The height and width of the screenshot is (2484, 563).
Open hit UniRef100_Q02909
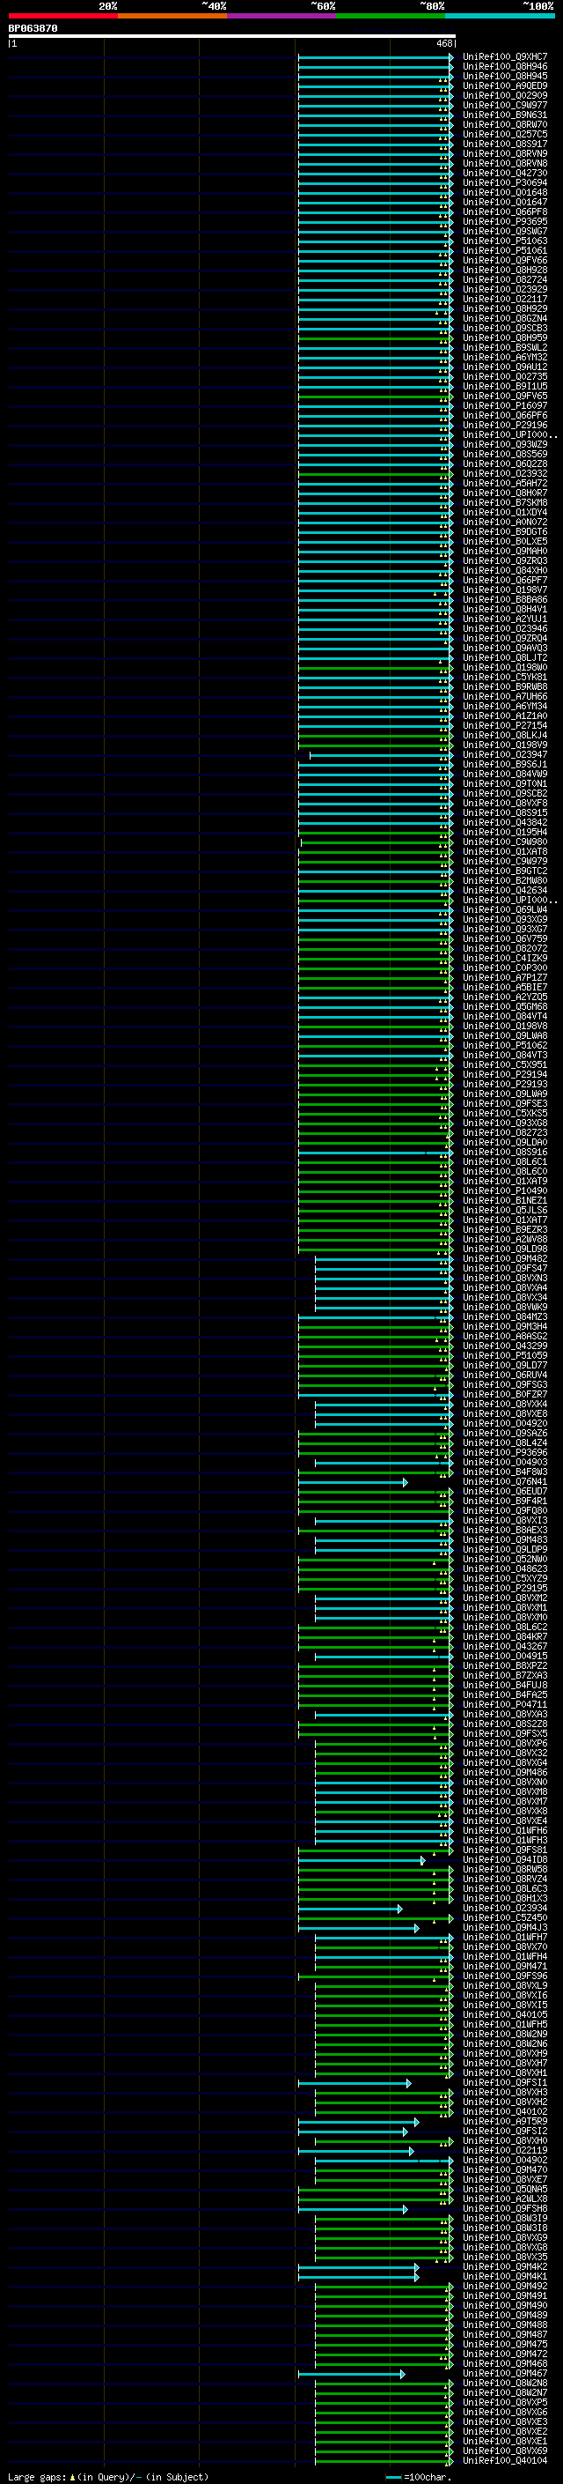tap(504, 95)
